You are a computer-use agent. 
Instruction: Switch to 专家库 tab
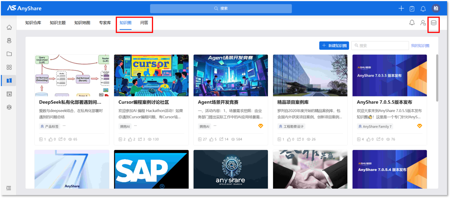click(105, 23)
